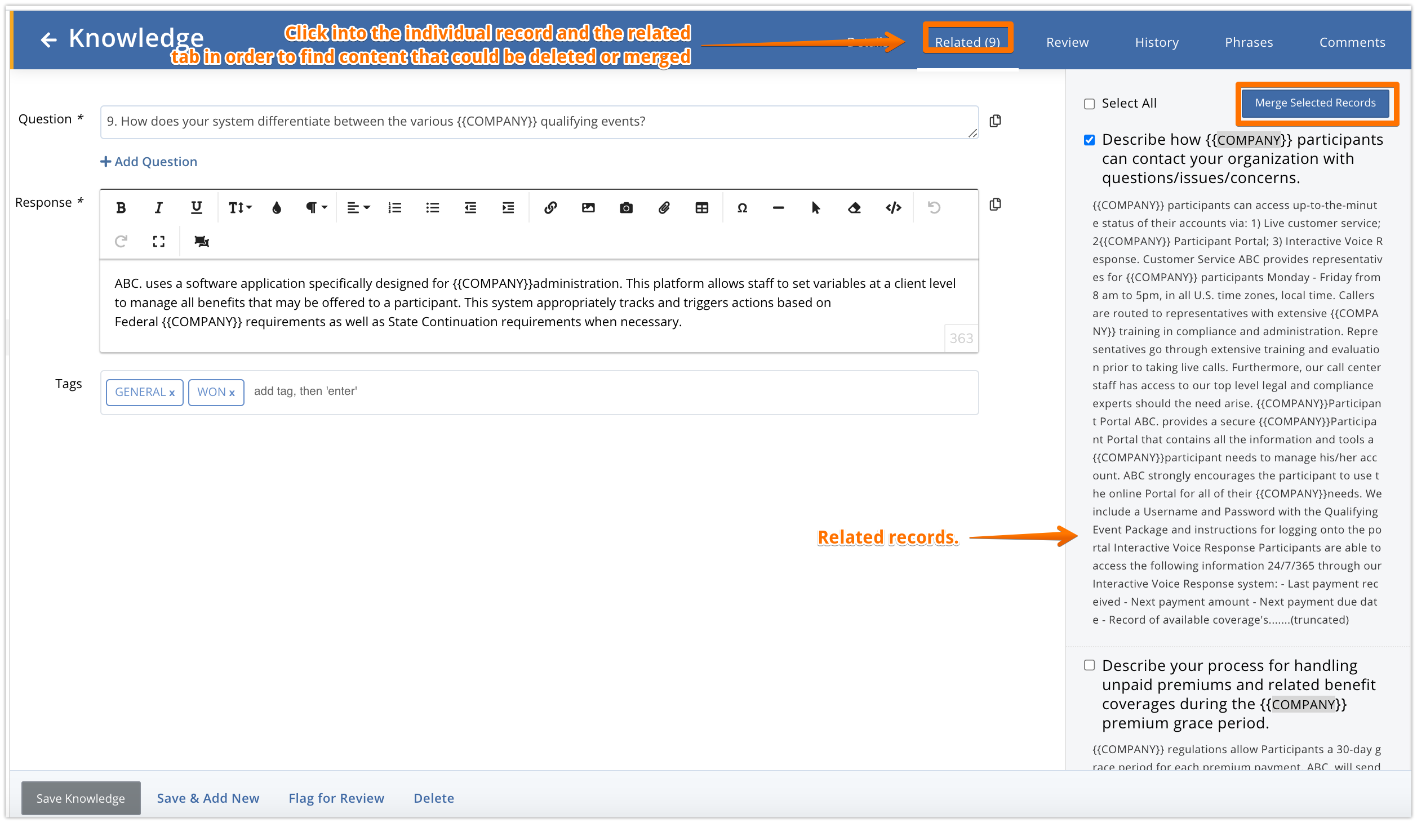1417x823 pixels.
Task: Click the camera icon in toolbar
Action: click(626, 208)
